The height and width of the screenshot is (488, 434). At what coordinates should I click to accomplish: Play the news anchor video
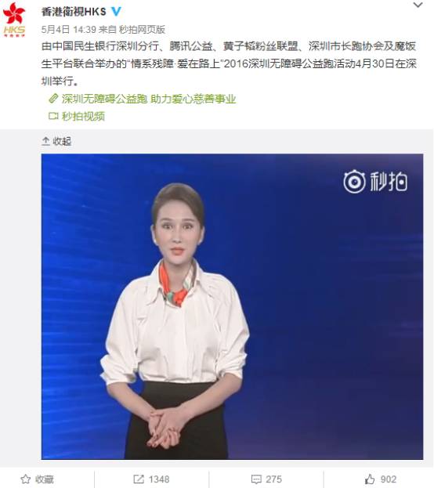tap(232, 306)
